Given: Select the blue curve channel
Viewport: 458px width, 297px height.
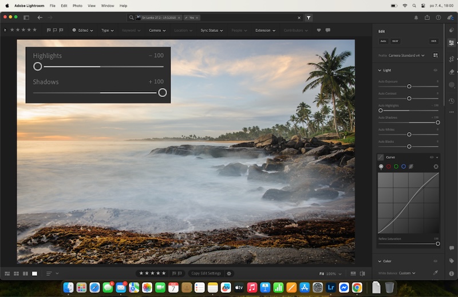Looking at the screenshot, I should 404,166.
